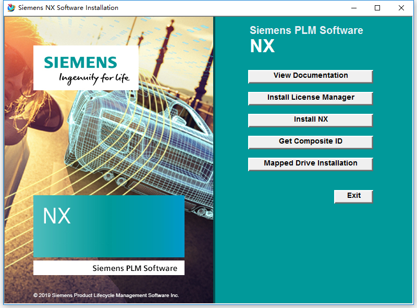Click the 'Siemens PLM Software' heading text
Screen dimensions: 417x308
[306, 30]
